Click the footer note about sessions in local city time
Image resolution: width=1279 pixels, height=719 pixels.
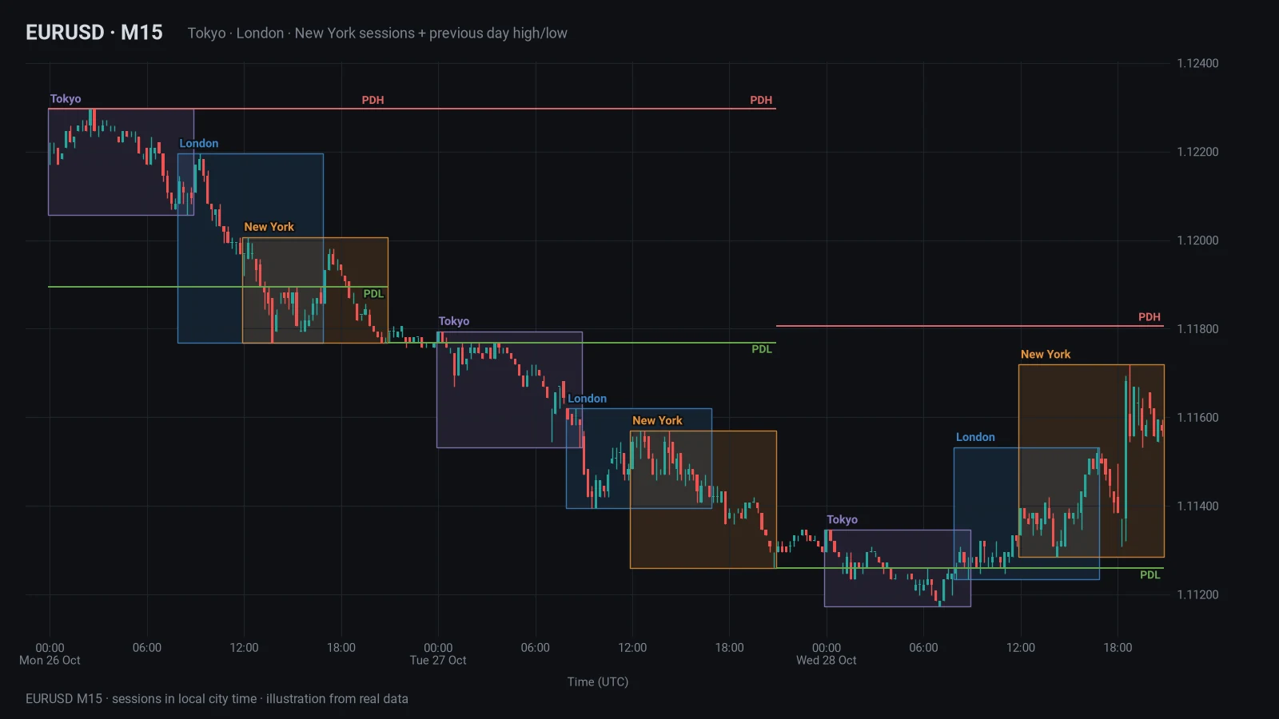click(217, 699)
